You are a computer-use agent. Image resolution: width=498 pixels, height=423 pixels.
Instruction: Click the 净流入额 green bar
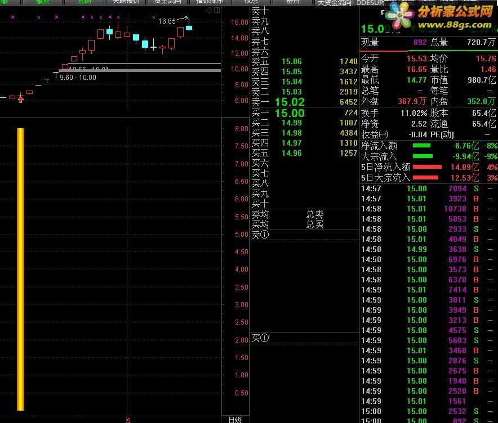pyautogui.click(x=421, y=146)
